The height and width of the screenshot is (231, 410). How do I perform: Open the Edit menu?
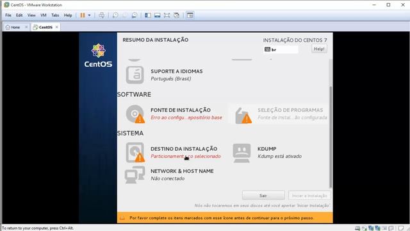[19, 15]
